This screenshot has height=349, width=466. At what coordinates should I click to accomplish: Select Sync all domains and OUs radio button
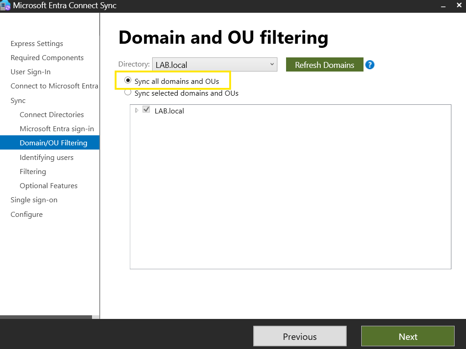pyautogui.click(x=128, y=80)
